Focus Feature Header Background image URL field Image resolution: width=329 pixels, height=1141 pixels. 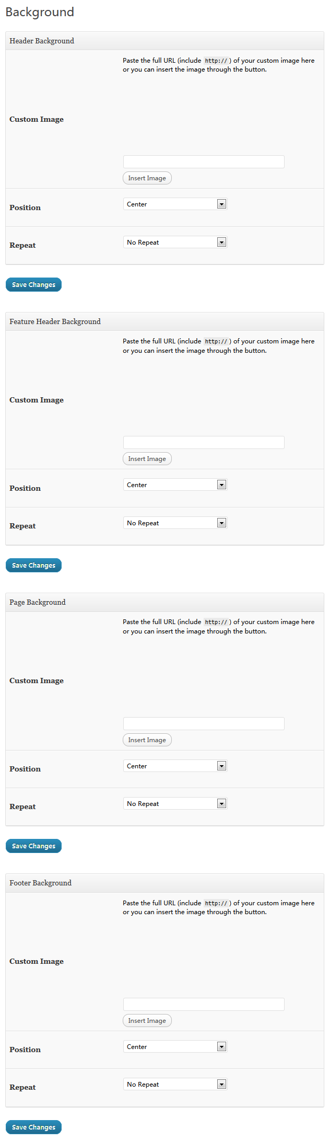click(204, 443)
